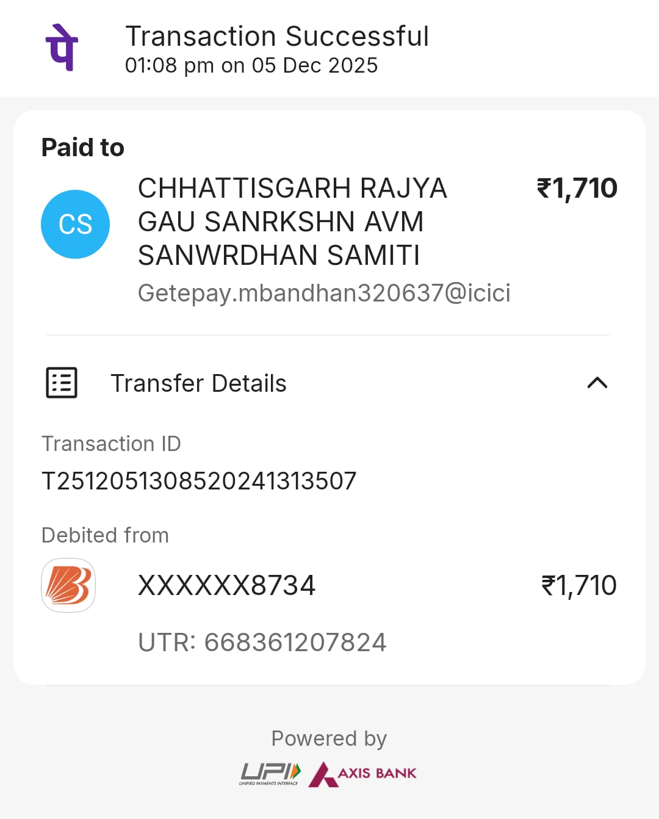Tap the Transaction ID label
Image resolution: width=659 pixels, height=819 pixels.
(x=111, y=444)
